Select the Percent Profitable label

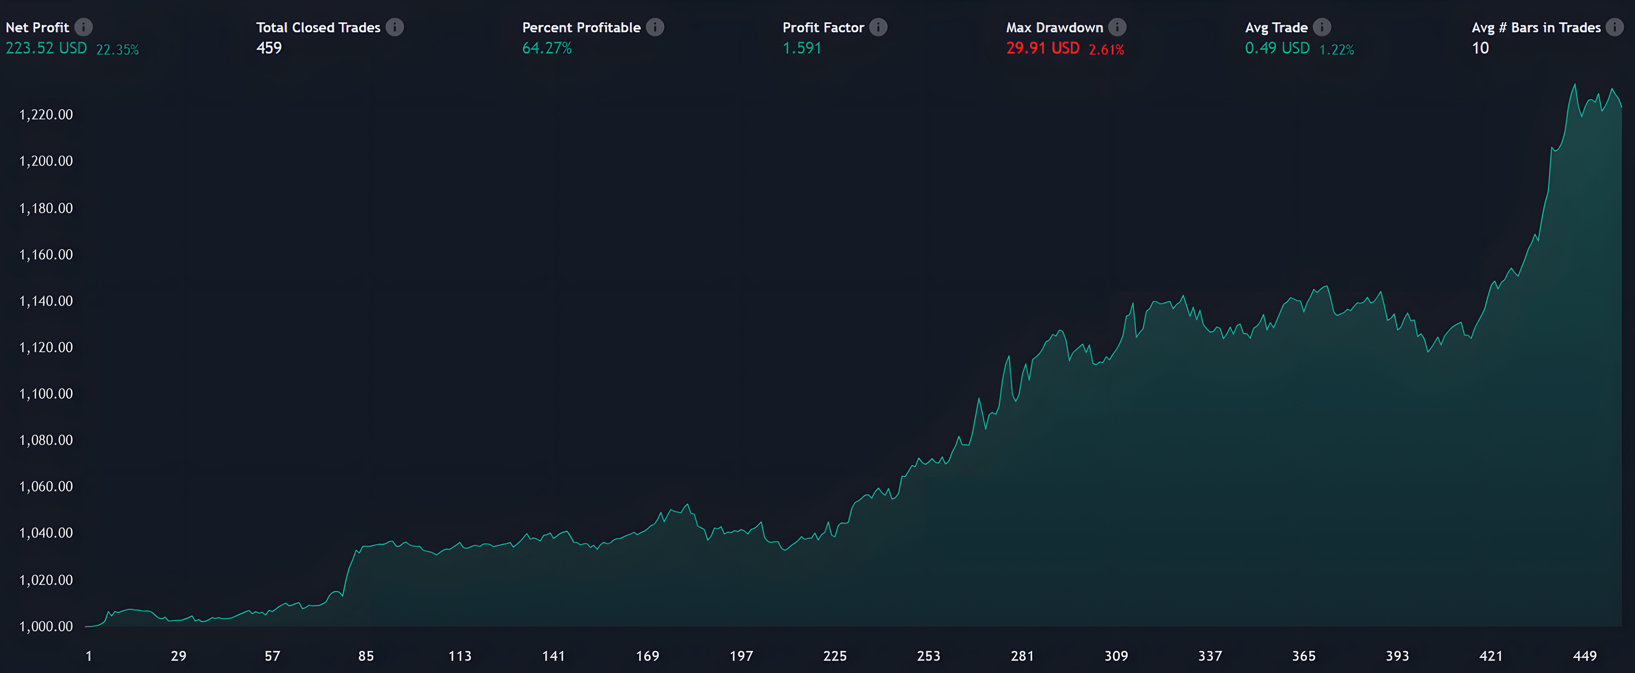coord(581,27)
